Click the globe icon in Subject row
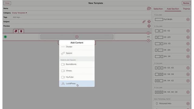194x109 pixels. 149,21
